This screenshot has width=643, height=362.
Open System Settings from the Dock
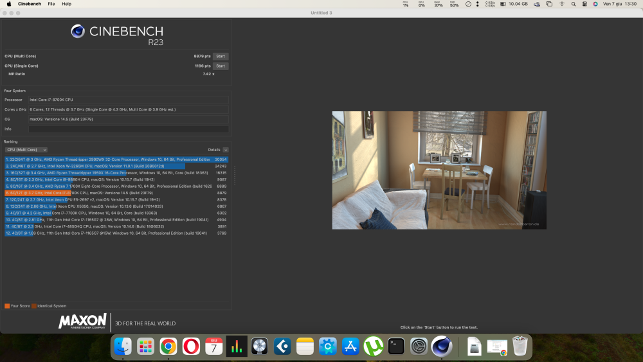[419, 347]
